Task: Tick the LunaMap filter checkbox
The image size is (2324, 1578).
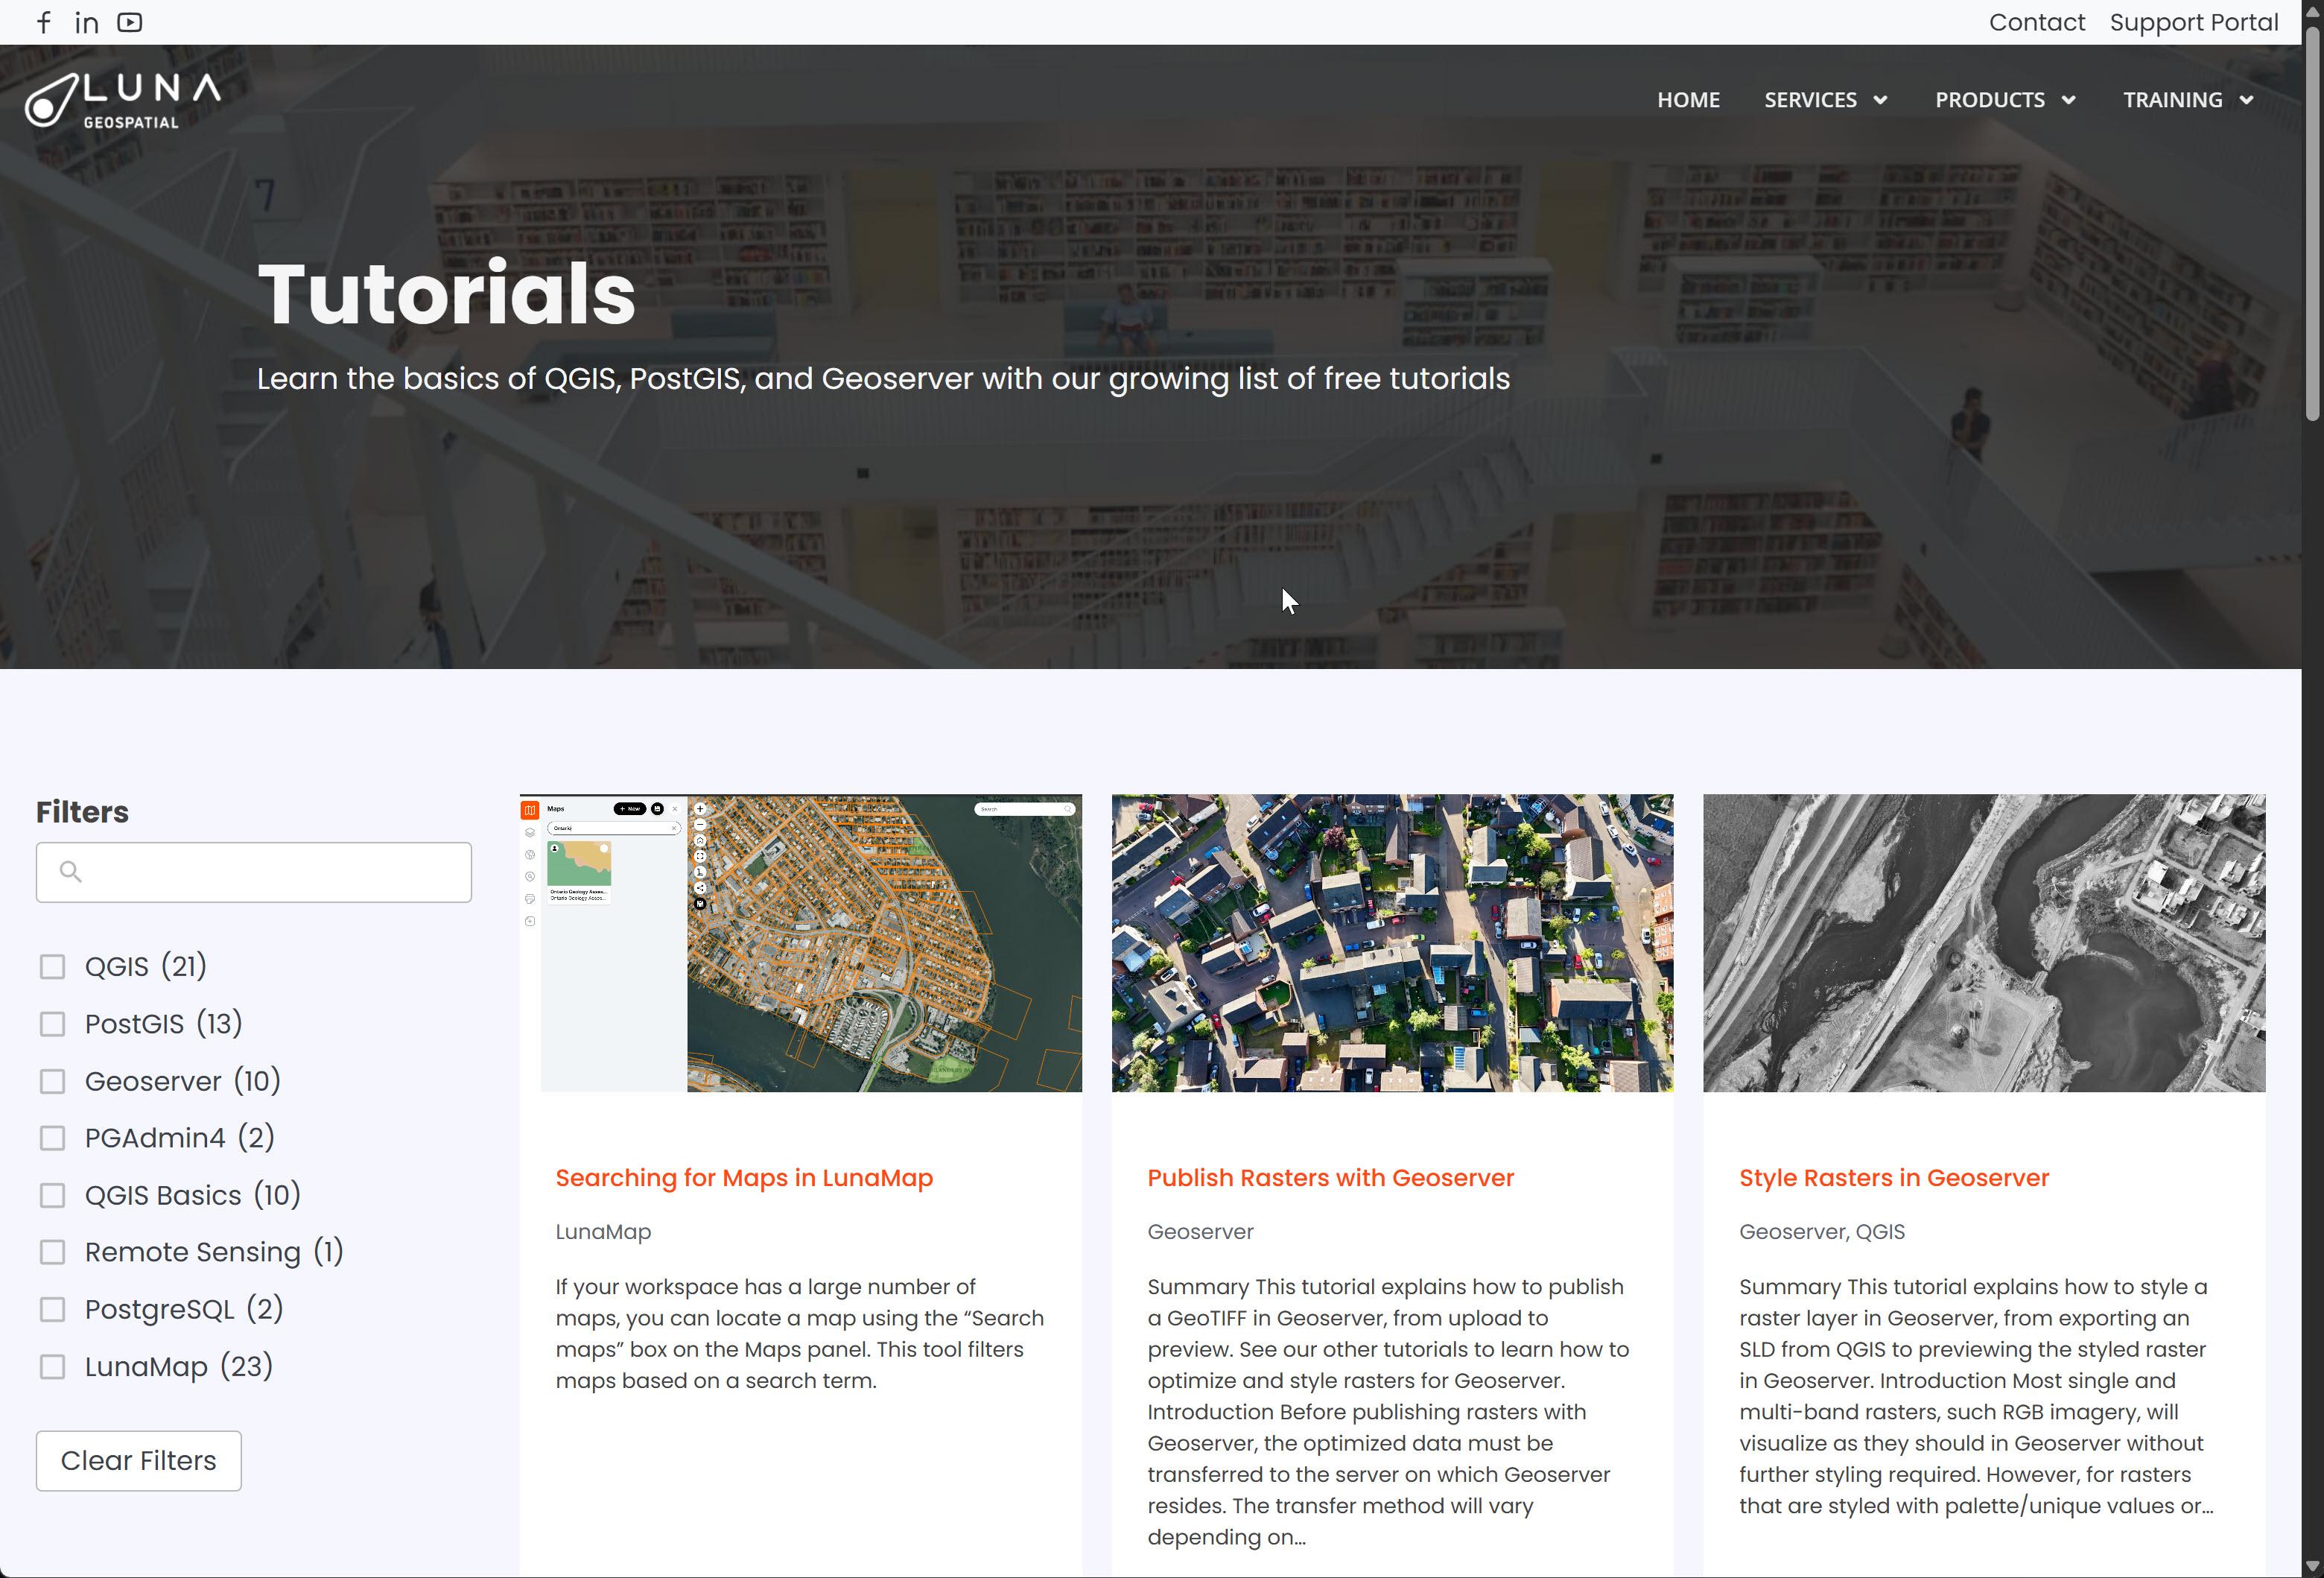Action: (x=52, y=1367)
